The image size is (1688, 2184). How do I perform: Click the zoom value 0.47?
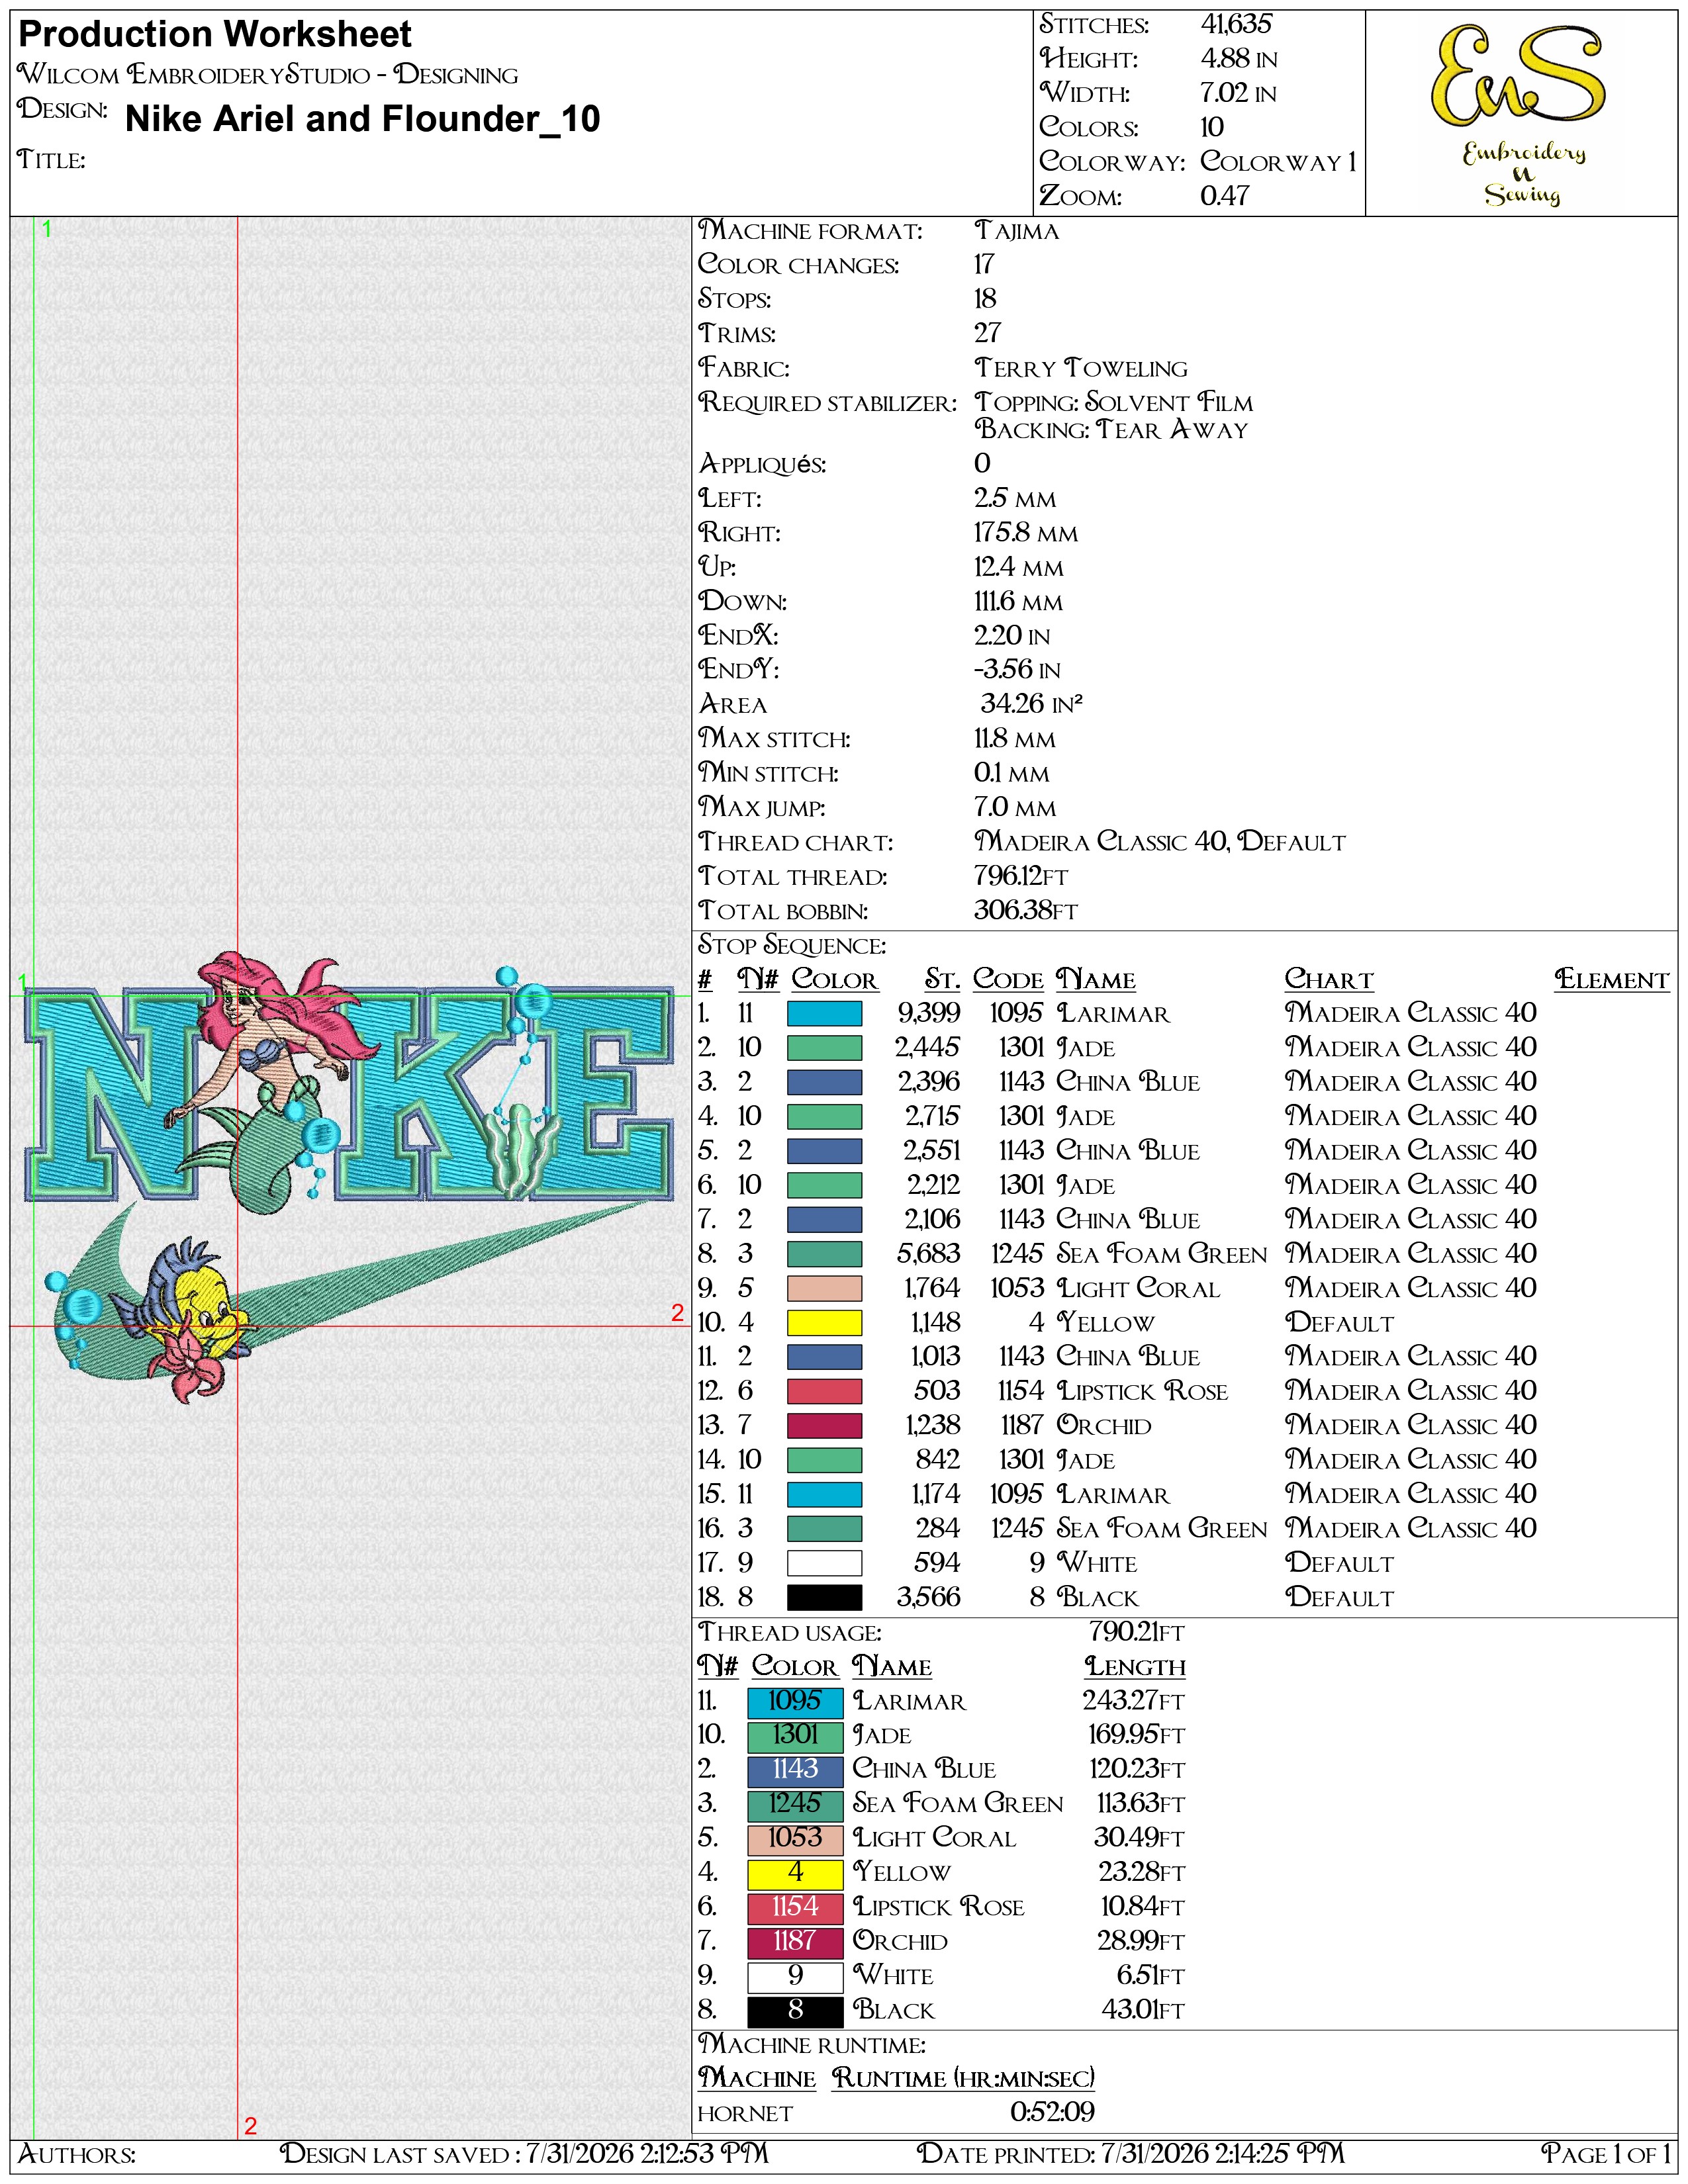point(1225,196)
